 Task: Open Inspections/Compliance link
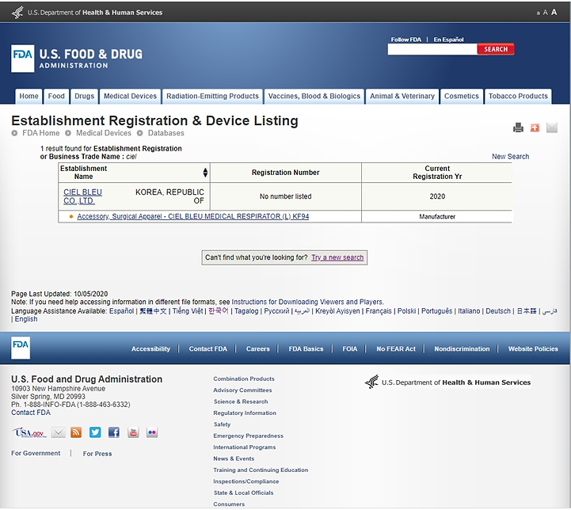[246, 481]
